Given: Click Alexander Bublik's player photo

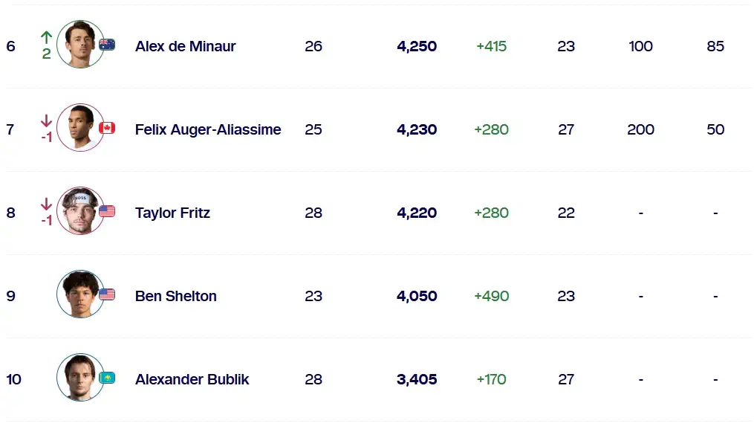Looking at the screenshot, I should tap(80, 378).
